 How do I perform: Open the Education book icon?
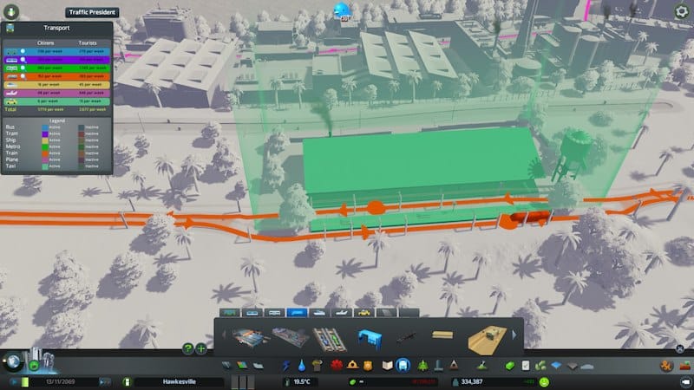point(387,365)
